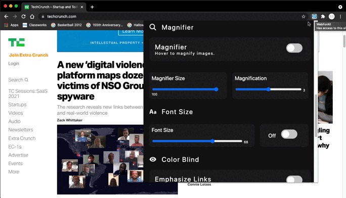This screenshot has width=346, height=198.
Task: Open the Extensions puzzle icon
Action: [x=323, y=17]
